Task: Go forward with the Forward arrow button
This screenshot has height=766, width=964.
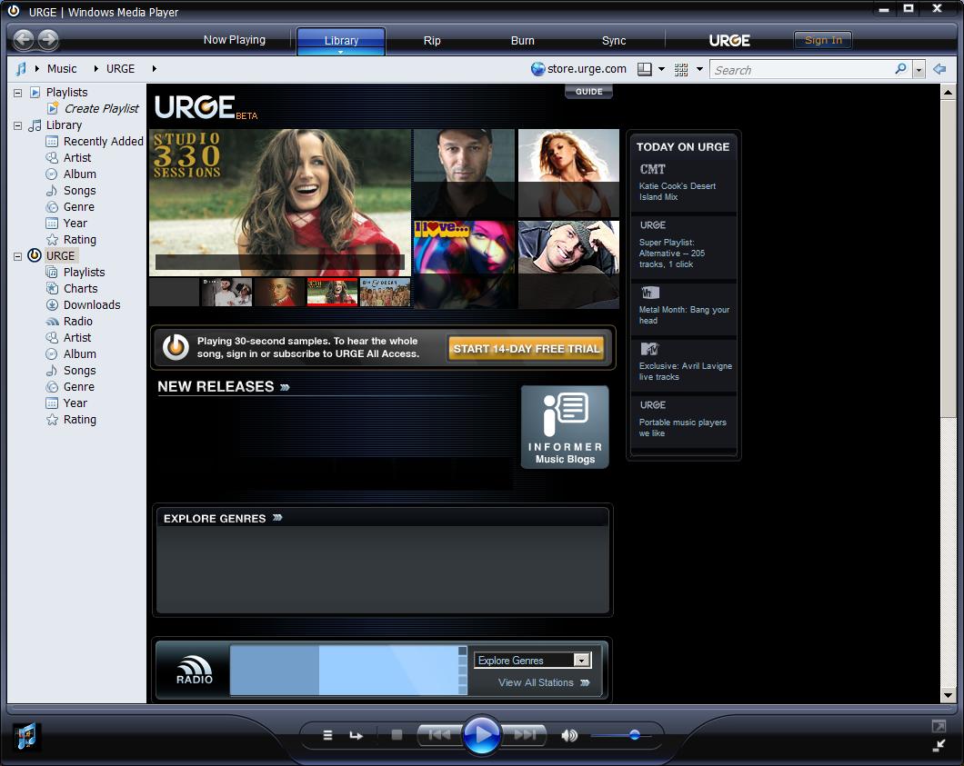Action: [48, 40]
